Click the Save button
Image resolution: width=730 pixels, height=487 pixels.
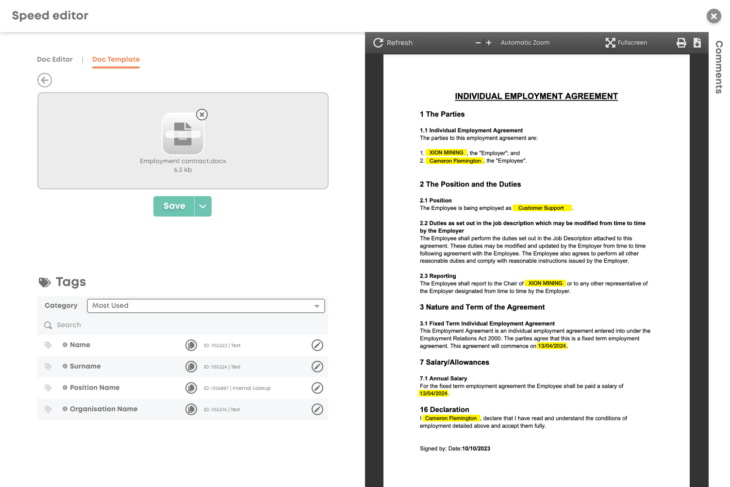(x=174, y=206)
